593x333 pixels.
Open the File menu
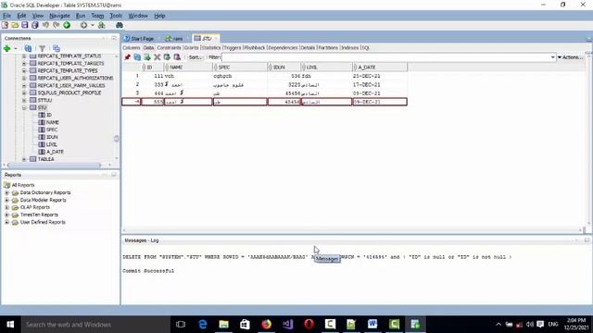pos(6,16)
